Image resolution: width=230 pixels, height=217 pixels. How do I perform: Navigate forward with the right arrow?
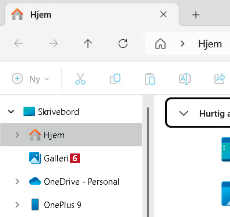click(53, 44)
